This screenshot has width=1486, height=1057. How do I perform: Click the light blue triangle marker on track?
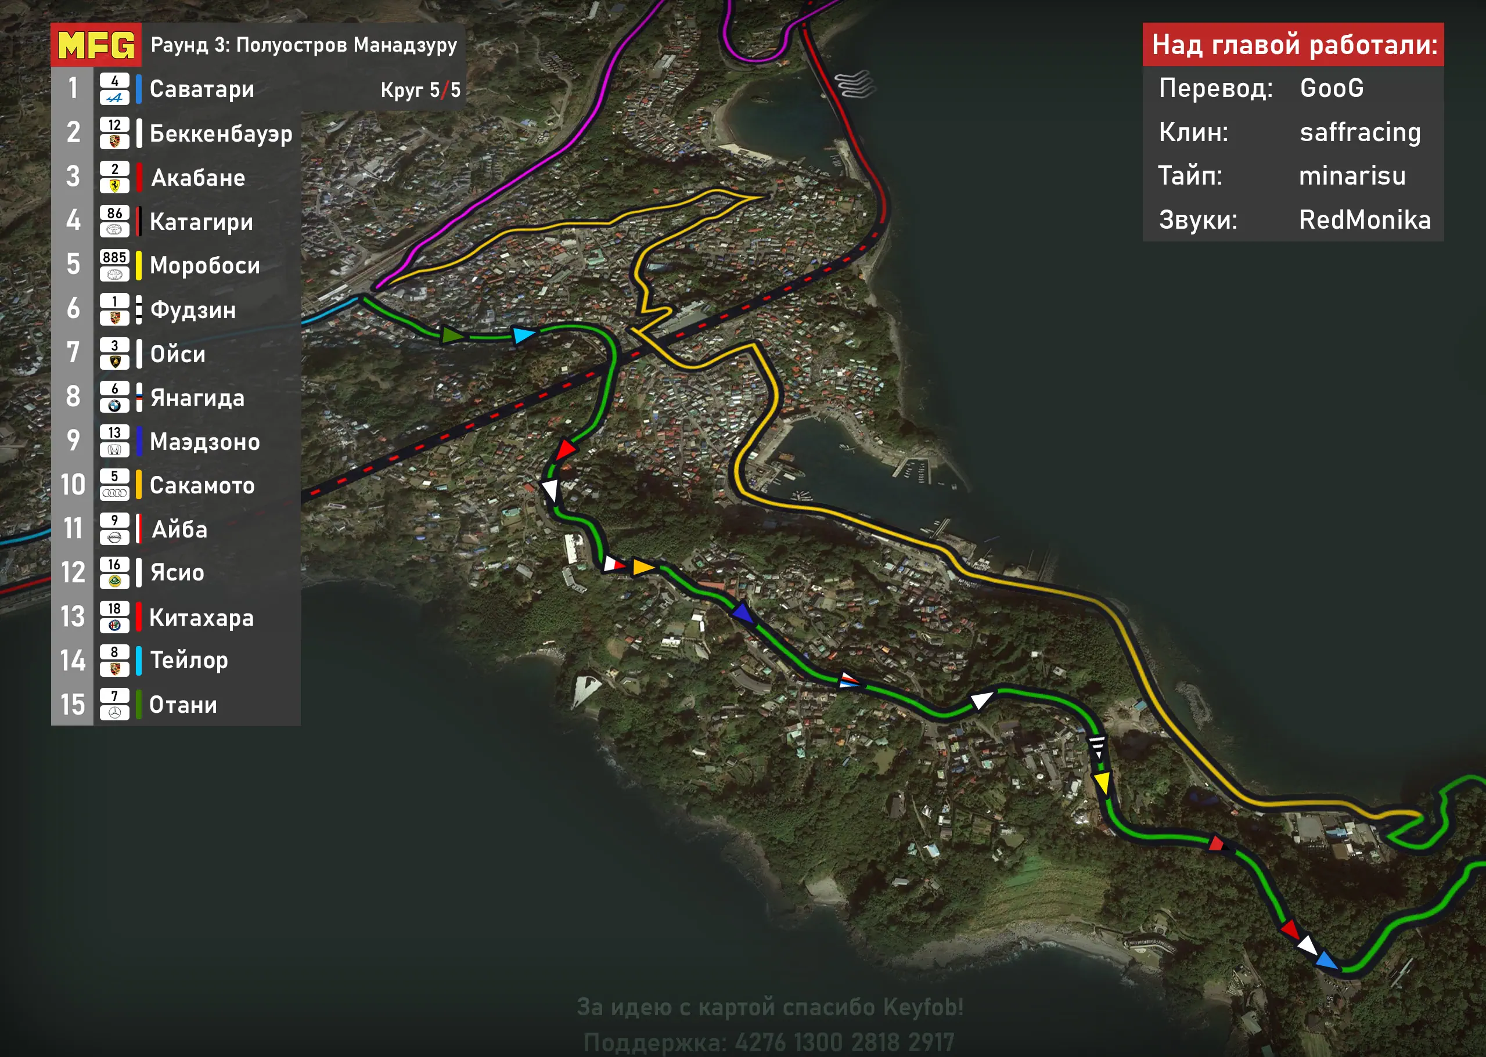click(523, 335)
